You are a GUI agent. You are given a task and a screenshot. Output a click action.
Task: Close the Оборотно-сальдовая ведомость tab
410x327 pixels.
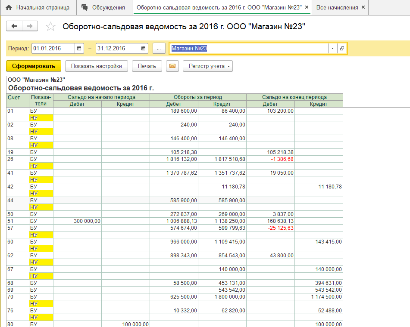point(307,8)
